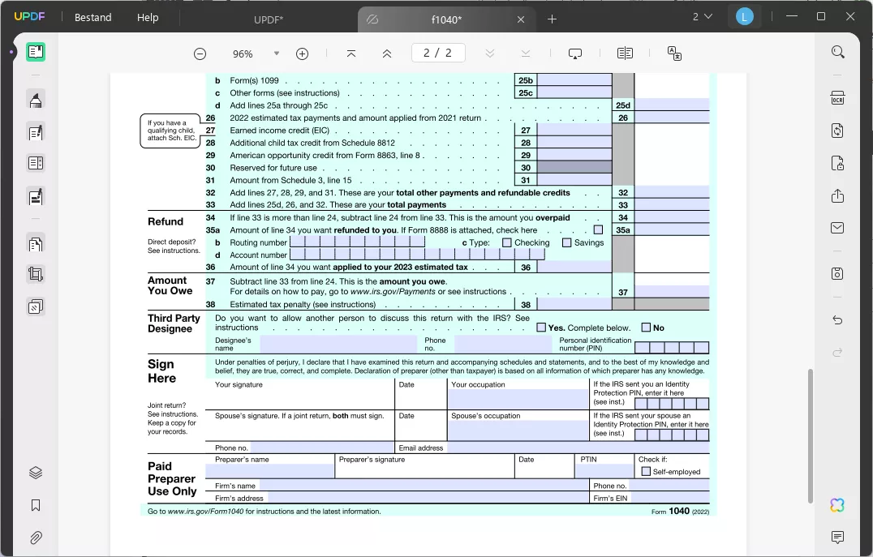Open the crop pages tool
873x557 pixels.
point(36,274)
